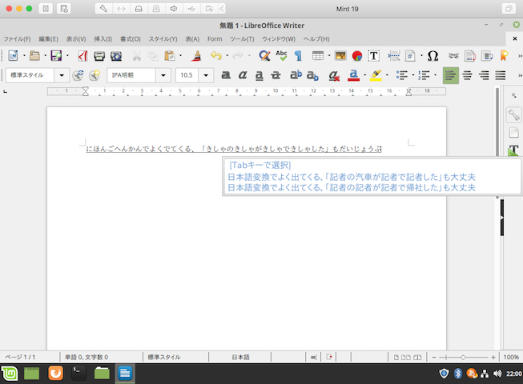The width and height of the screenshot is (523, 384).
Task: Toggle formatting marks (pilcrow) button
Action: [298, 56]
